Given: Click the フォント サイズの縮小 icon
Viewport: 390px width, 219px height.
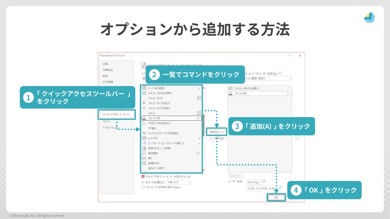Looking at the screenshot, I should (x=144, y=108).
